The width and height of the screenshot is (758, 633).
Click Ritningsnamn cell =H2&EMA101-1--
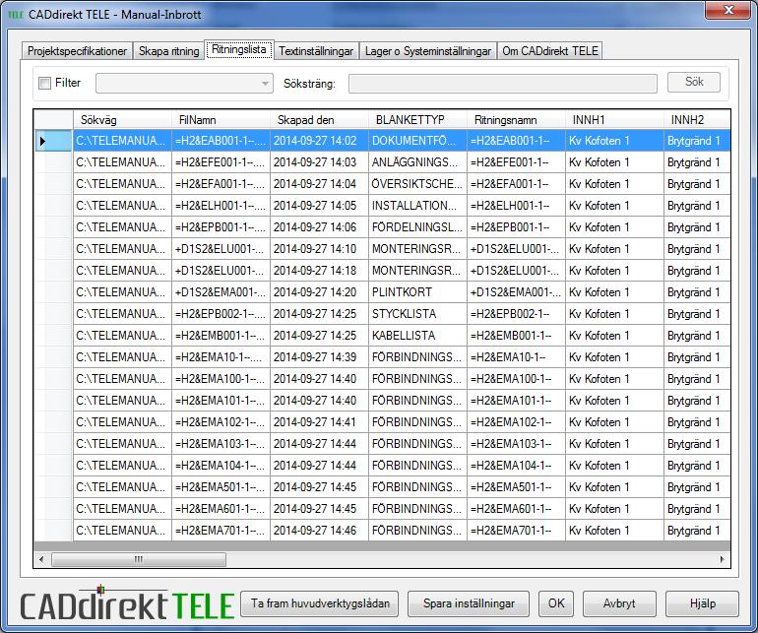coord(516,401)
